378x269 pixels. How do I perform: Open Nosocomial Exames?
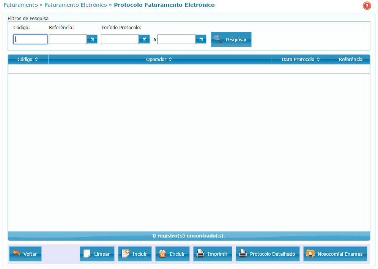335,254
